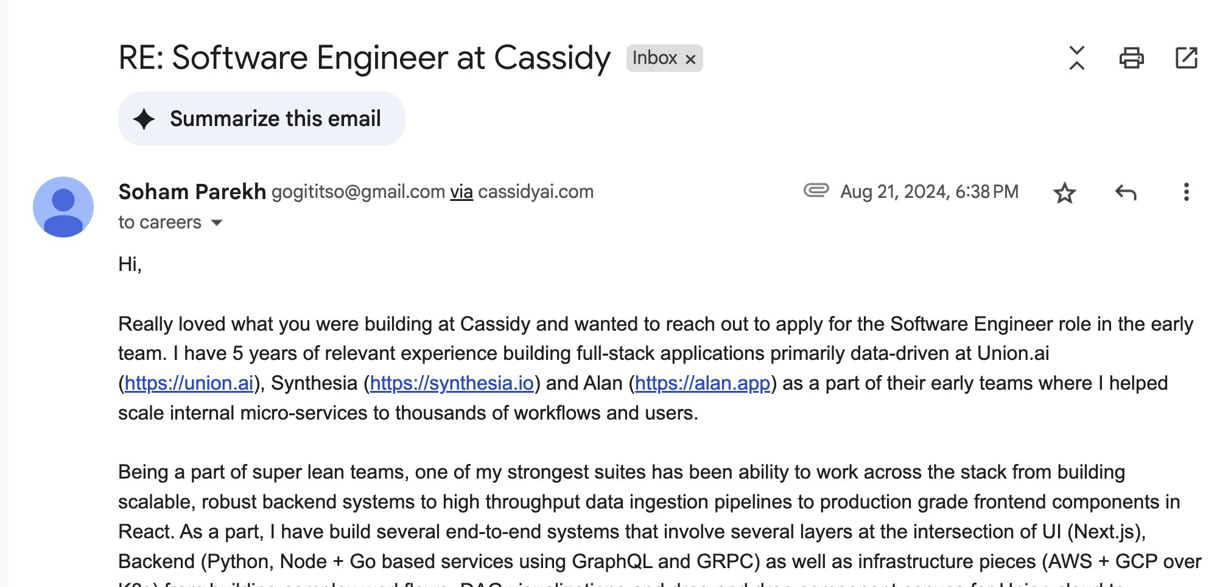Open the https://union.ai link

coord(189,383)
